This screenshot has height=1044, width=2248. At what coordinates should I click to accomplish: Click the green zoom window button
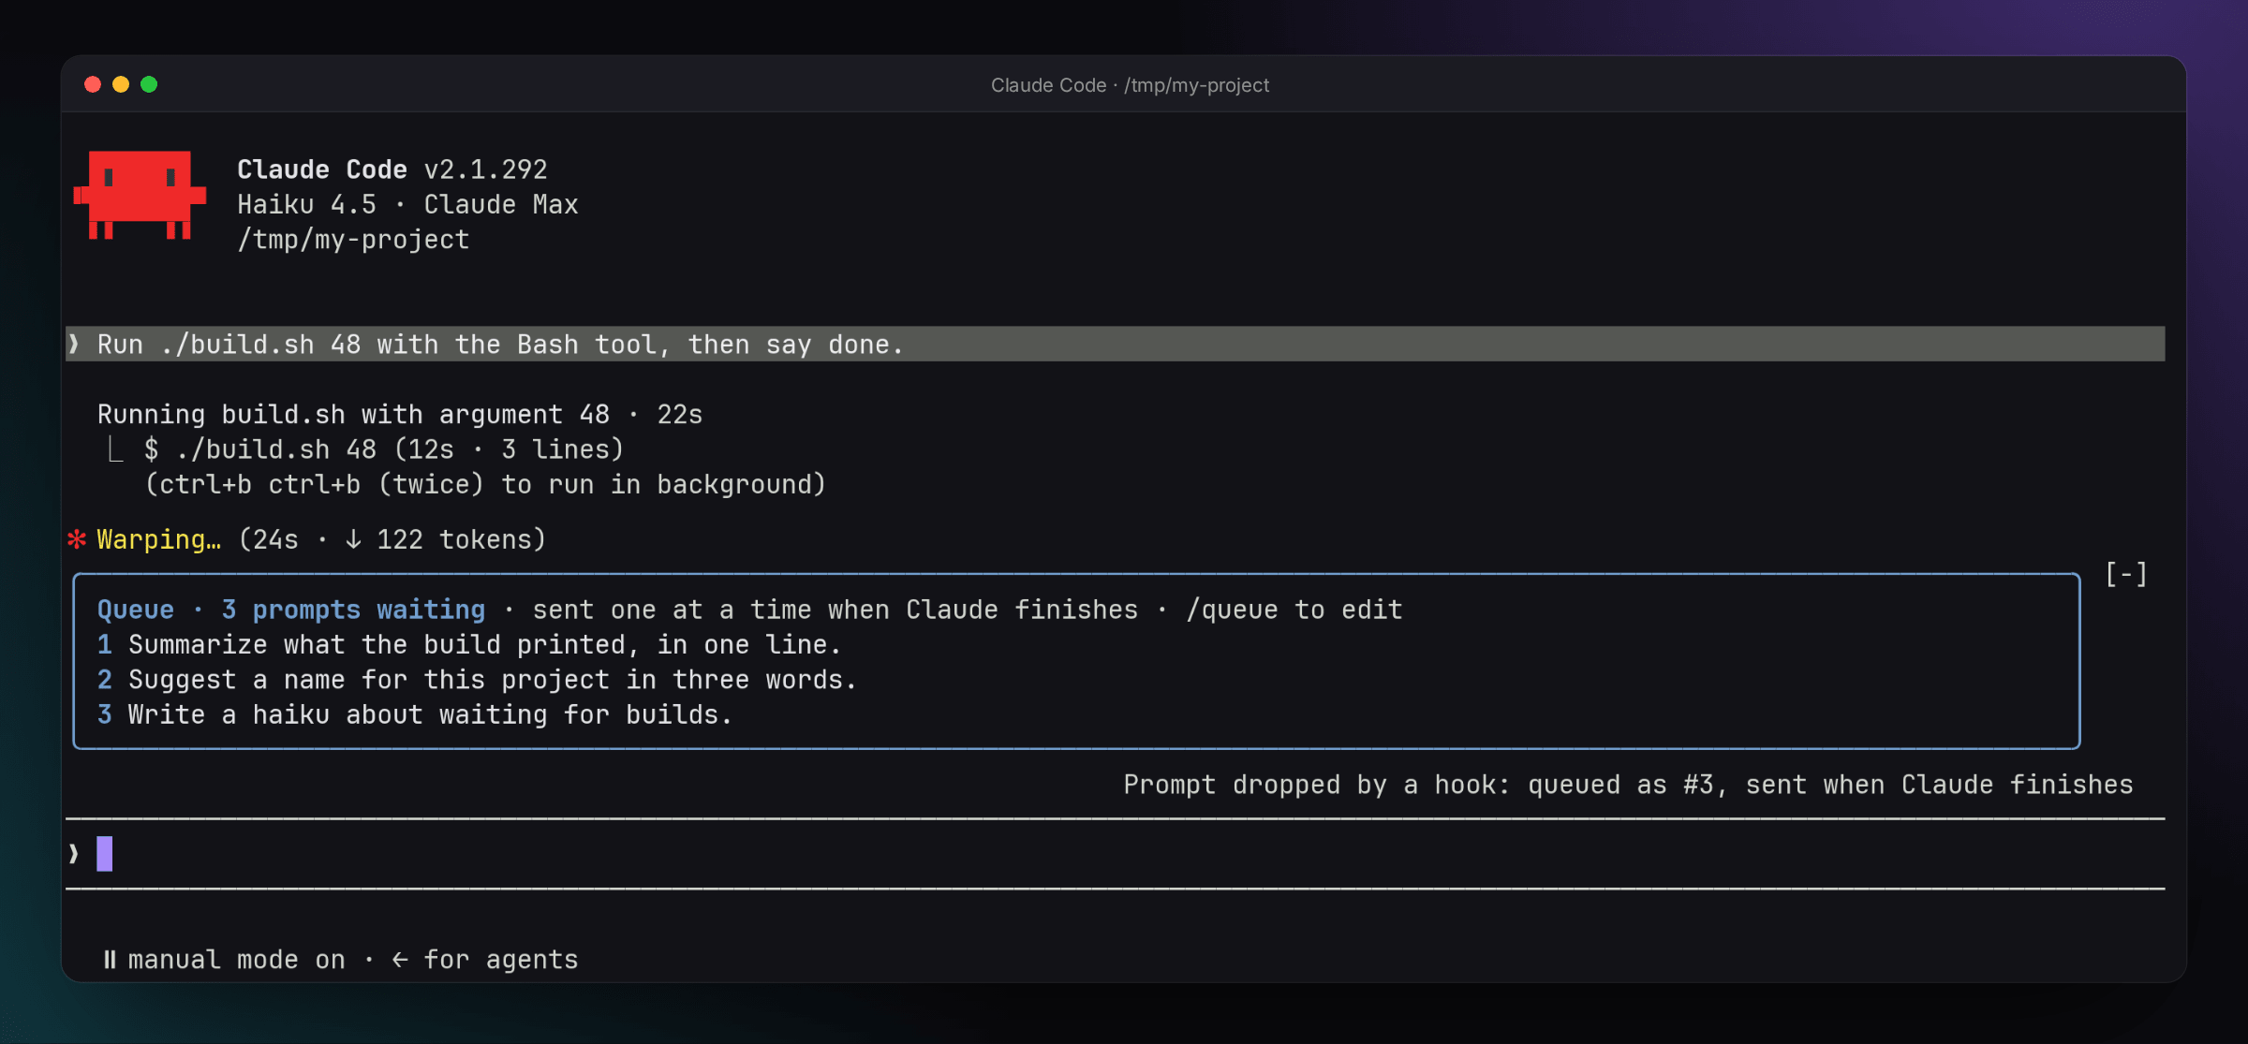(149, 84)
